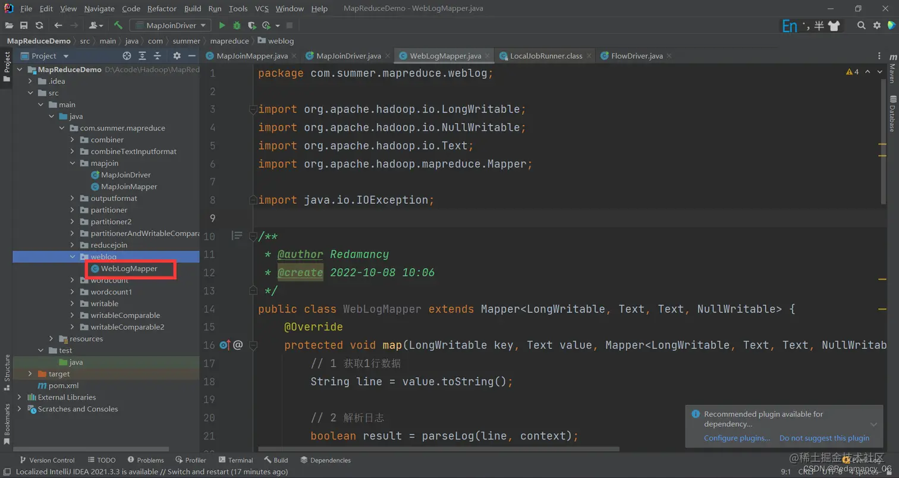Open the VCS menu
Image resolution: width=899 pixels, height=478 pixels.
[x=262, y=8]
